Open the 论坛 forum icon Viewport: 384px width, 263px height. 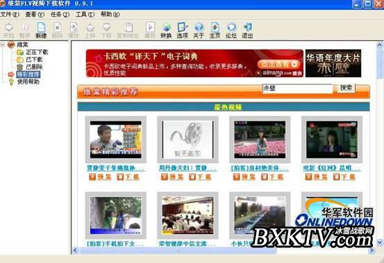[231, 31]
